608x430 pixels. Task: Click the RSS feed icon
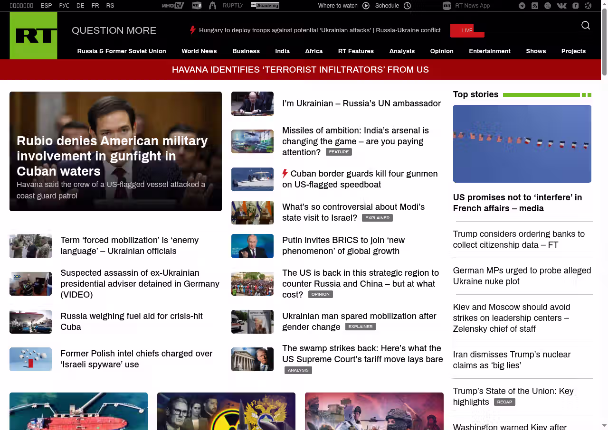[x=535, y=6]
